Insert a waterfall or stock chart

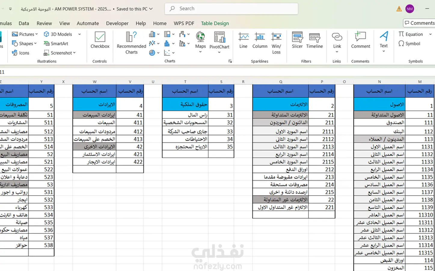coord(182,34)
